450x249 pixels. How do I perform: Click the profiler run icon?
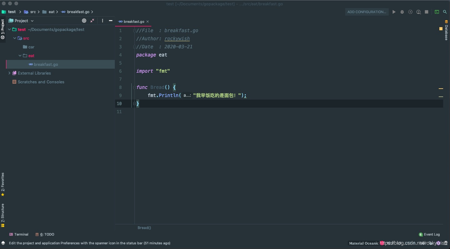(x=418, y=12)
